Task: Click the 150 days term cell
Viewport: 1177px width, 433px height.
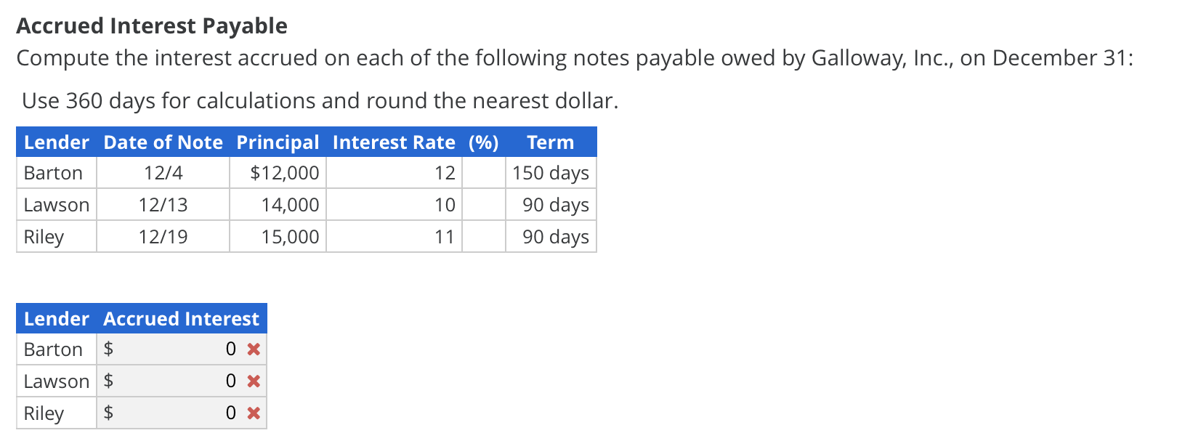Action: coord(549,173)
